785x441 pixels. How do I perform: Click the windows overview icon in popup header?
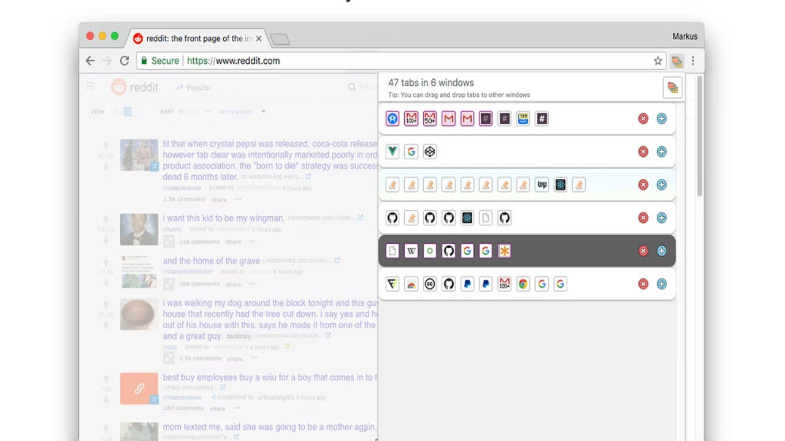[x=673, y=87]
